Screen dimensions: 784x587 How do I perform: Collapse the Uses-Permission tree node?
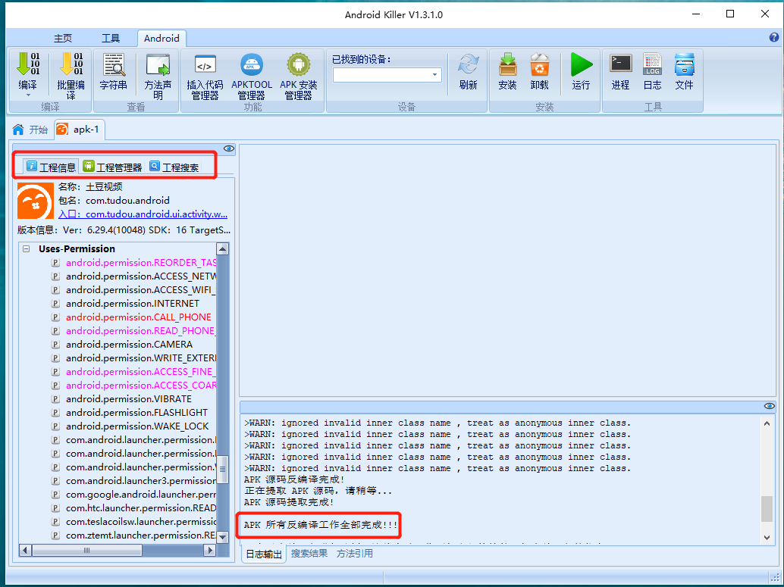(27, 248)
